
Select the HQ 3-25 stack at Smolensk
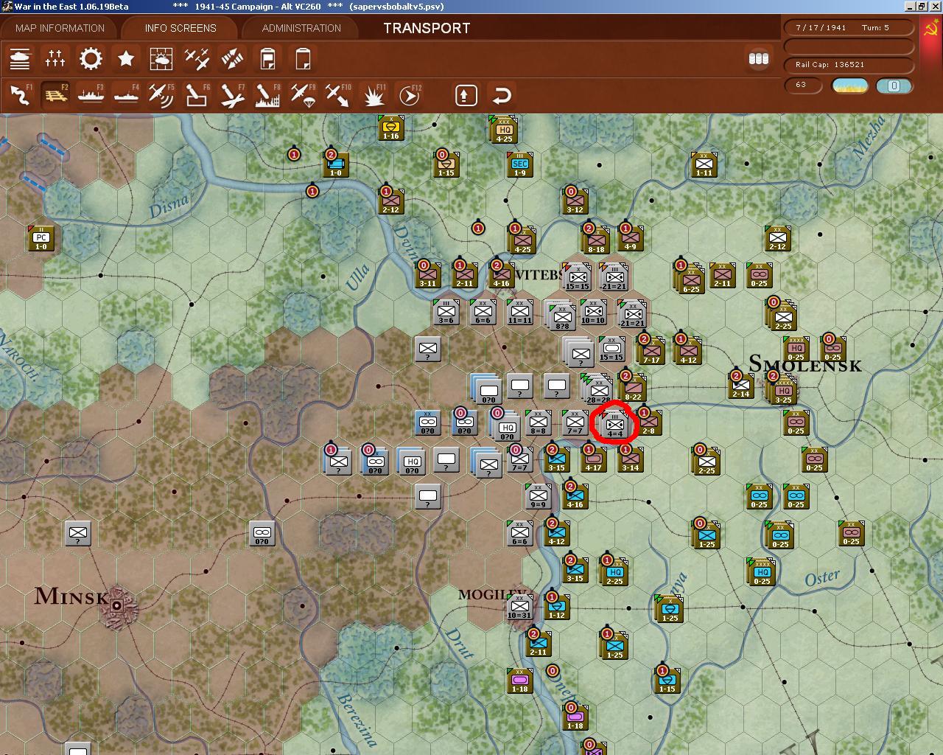click(782, 389)
